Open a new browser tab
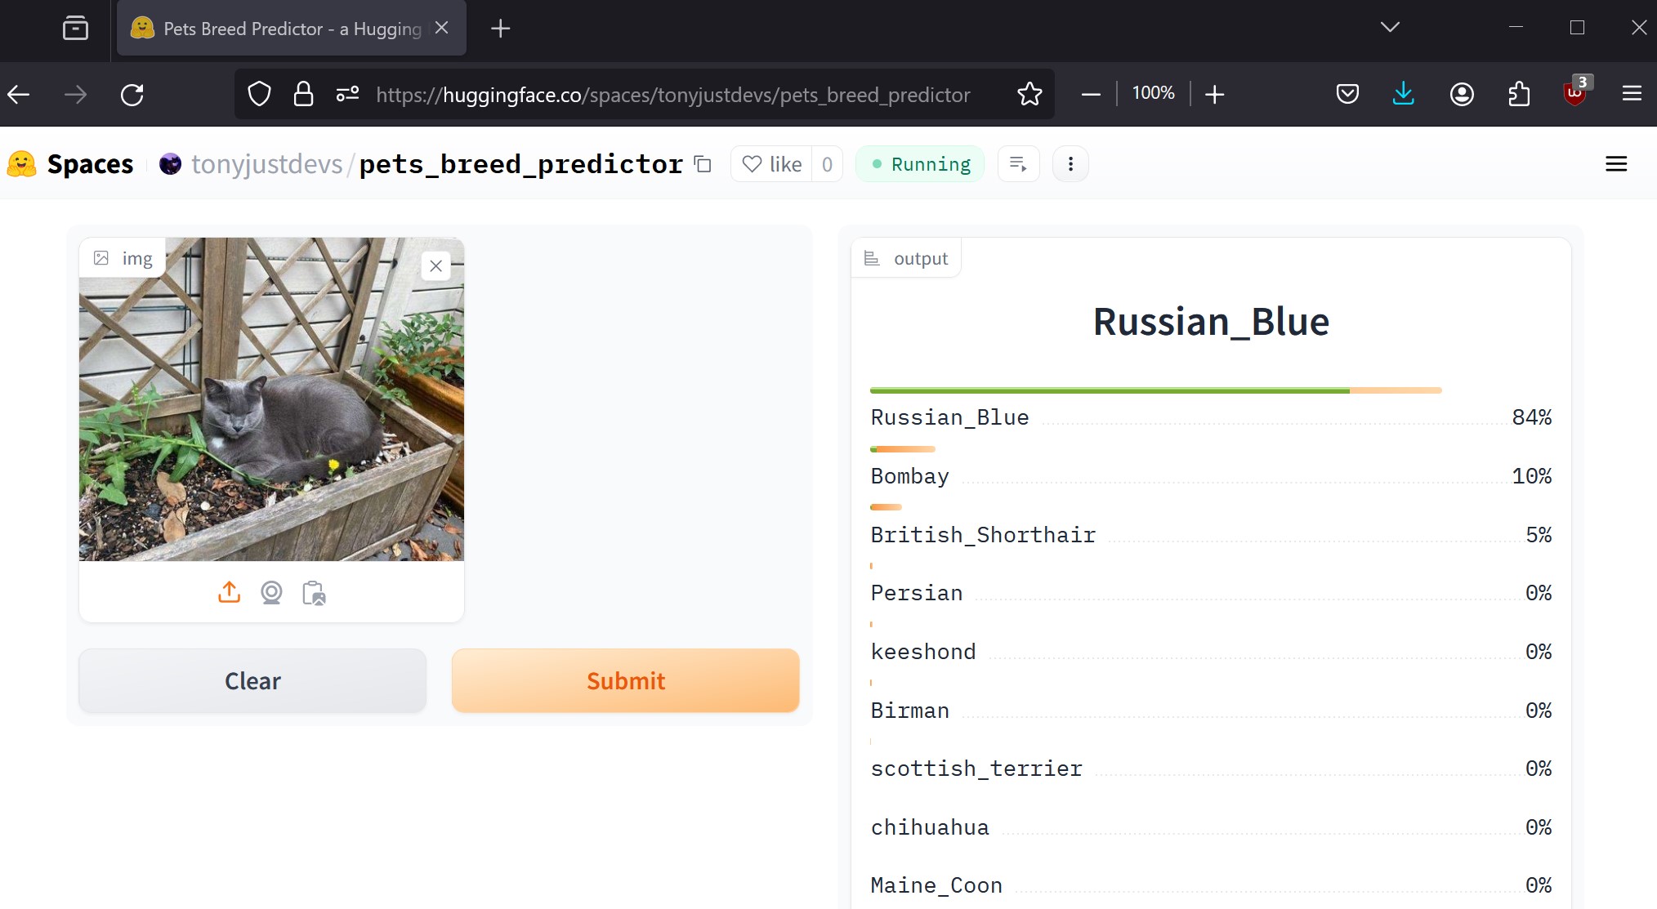 (500, 29)
